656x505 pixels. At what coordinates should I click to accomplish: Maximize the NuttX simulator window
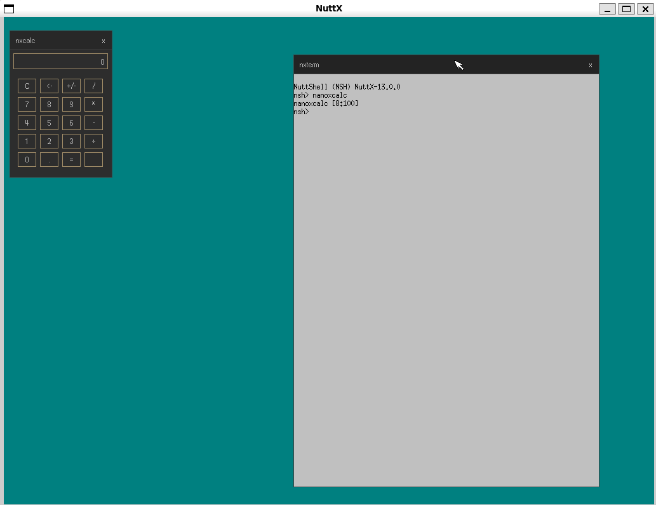[626, 9]
